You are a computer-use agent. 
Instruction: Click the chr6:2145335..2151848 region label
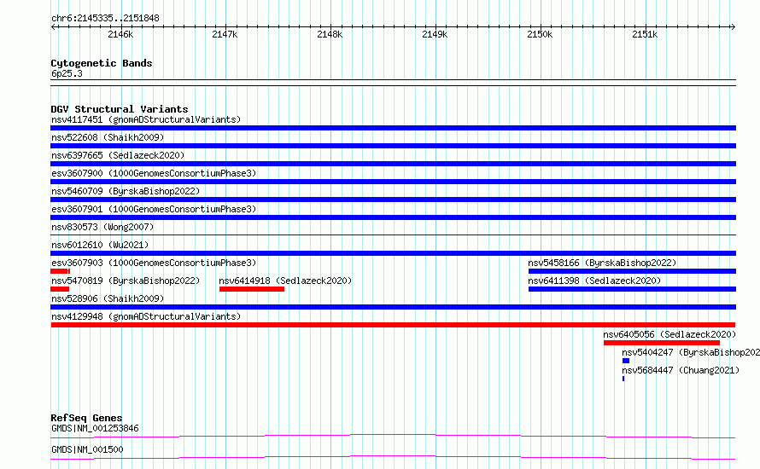tap(105, 18)
